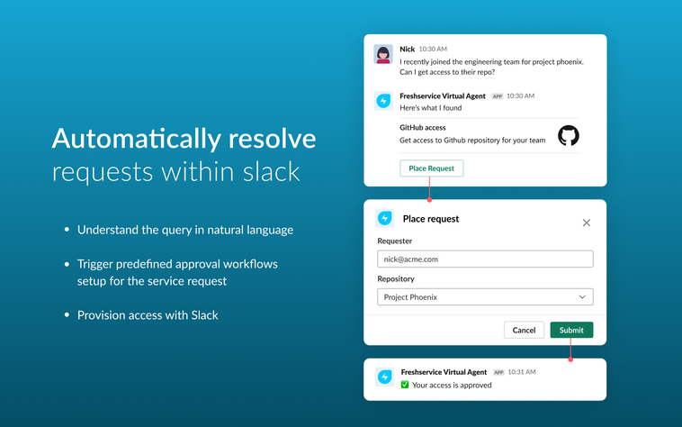The height and width of the screenshot is (427, 682).
Task: Click the Cancel button
Action: click(524, 330)
